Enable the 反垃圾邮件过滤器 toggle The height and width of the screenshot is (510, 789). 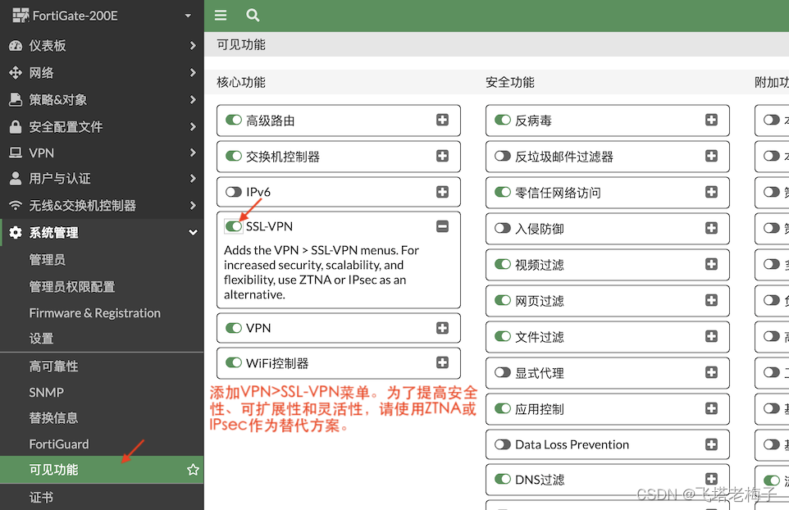pyautogui.click(x=503, y=156)
